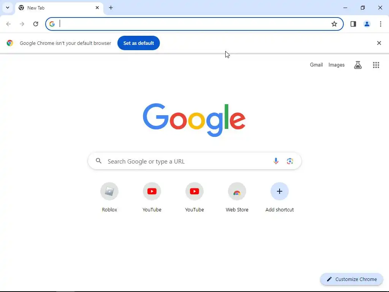The width and height of the screenshot is (389, 292).
Task: Open the side panel
Action: click(353, 24)
